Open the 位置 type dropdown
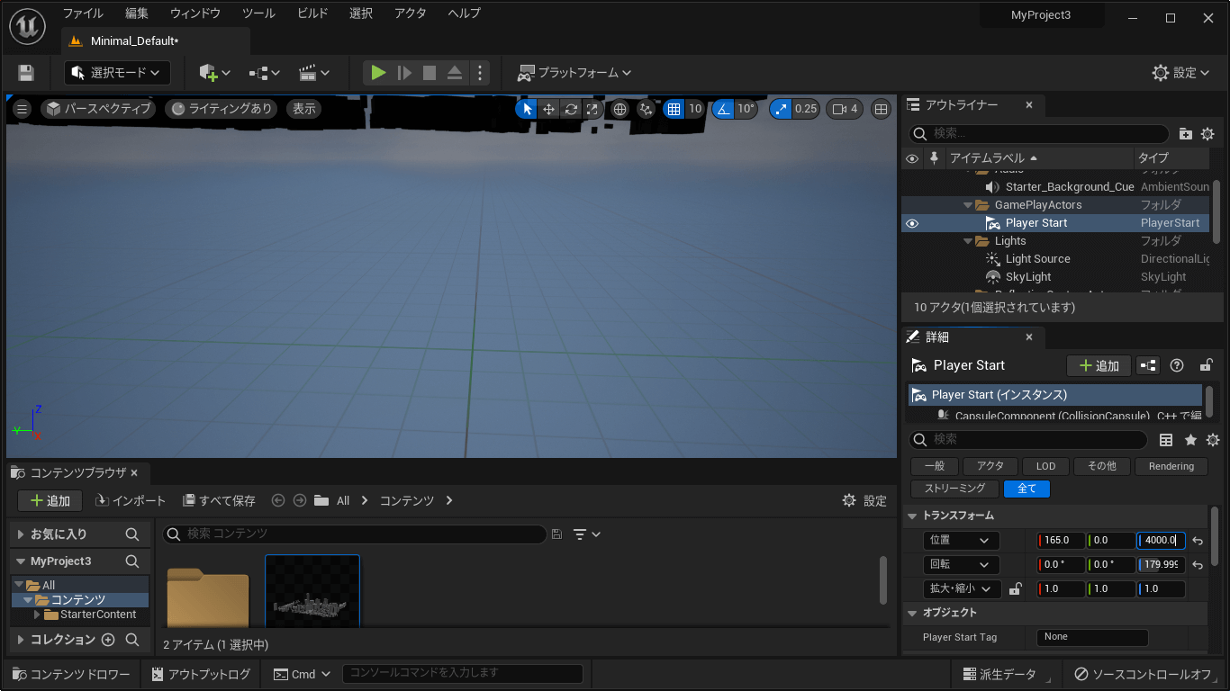This screenshot has width=1230, height=691. (961, 541)
